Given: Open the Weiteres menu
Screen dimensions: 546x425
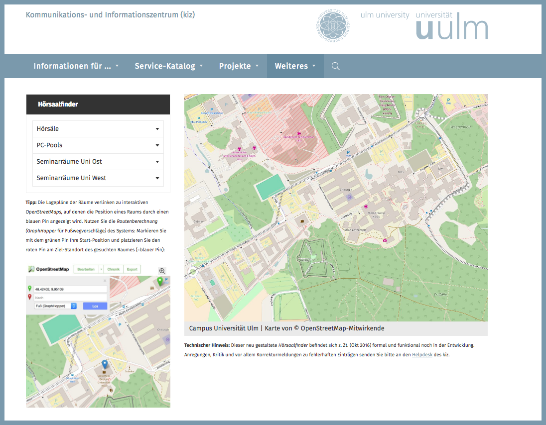Looking at the screenshot, I should pyautogui.click(x=295, y=66).
